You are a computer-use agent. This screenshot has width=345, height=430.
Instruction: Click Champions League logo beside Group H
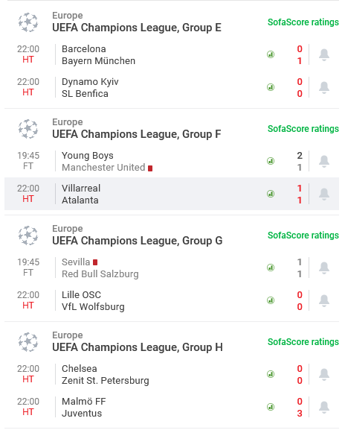pos(28,342)
